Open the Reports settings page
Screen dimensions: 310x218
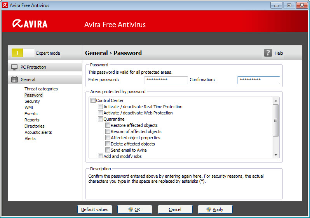[x=32, y=120]
